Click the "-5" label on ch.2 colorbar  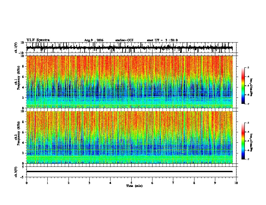point(248,141)
